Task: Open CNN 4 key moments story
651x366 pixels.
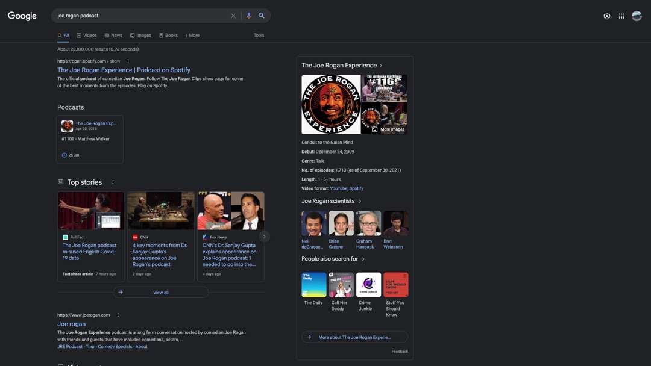Action: point(160,255)
